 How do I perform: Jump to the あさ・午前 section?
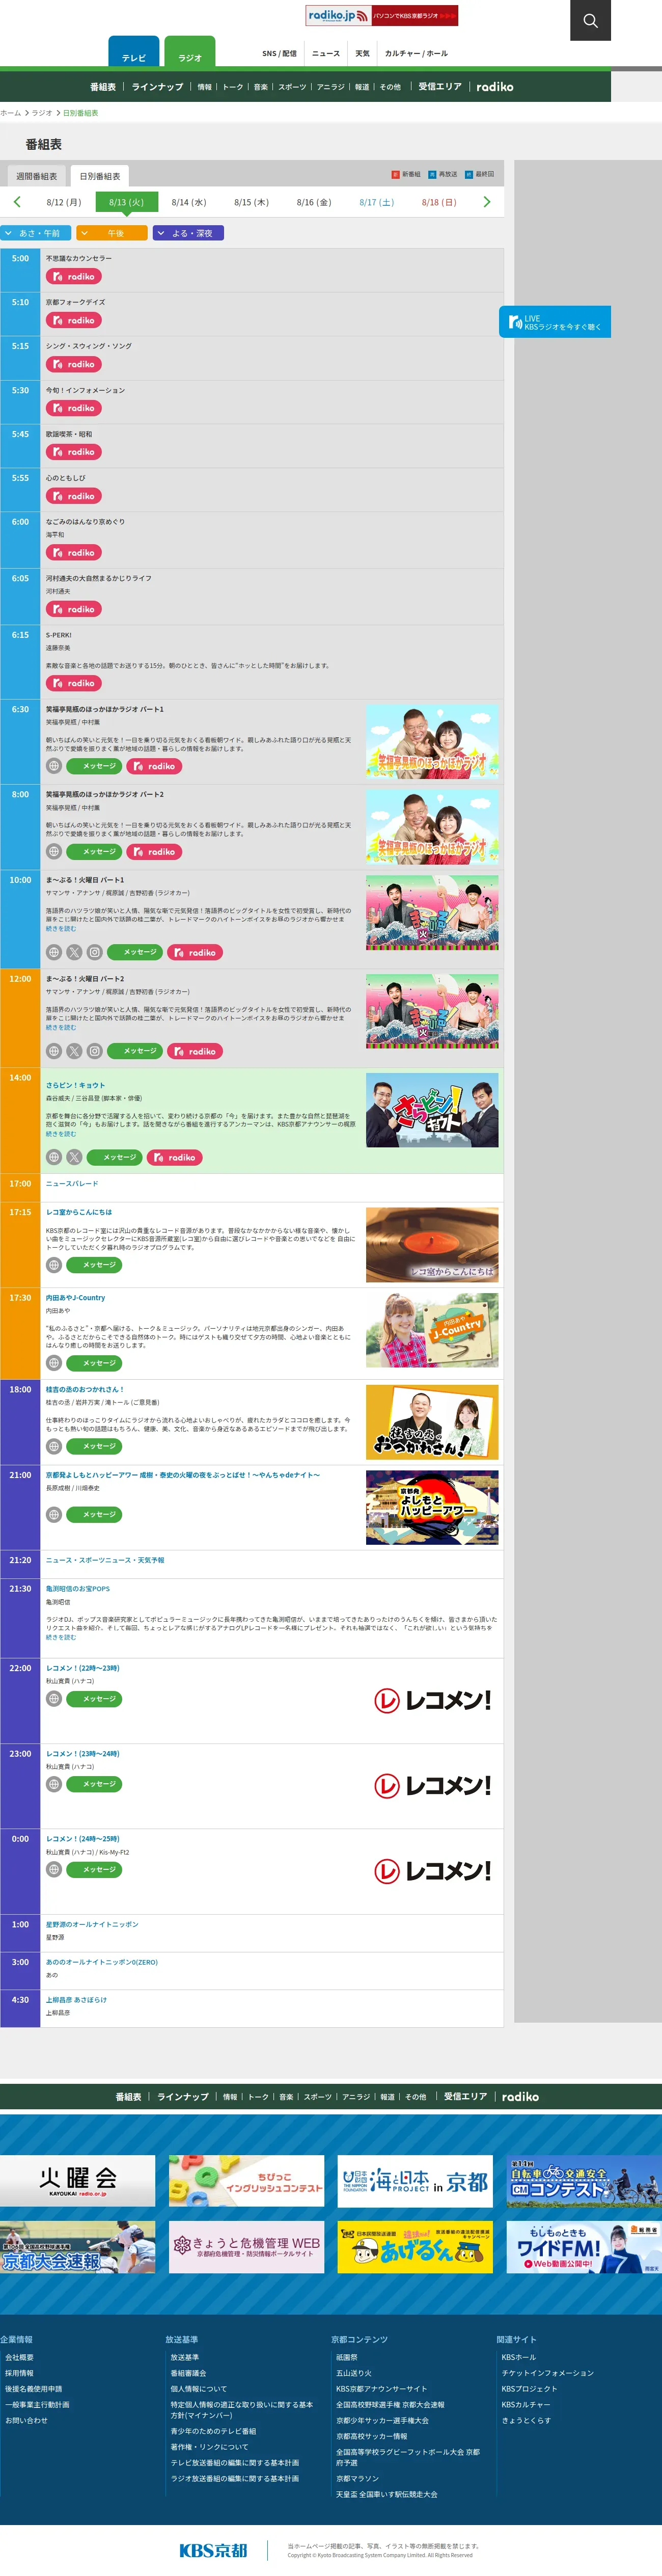[x=36, y=233]
